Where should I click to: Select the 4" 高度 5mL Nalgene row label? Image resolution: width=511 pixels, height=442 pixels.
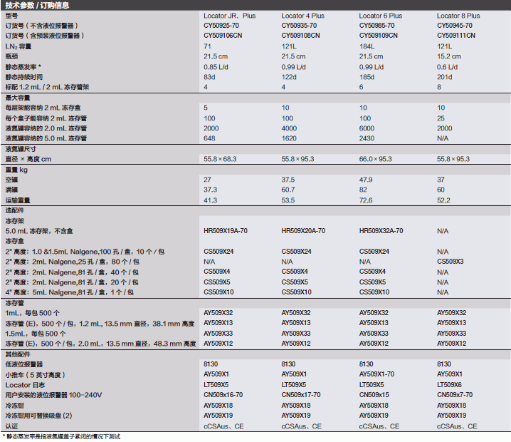(70, 292)
